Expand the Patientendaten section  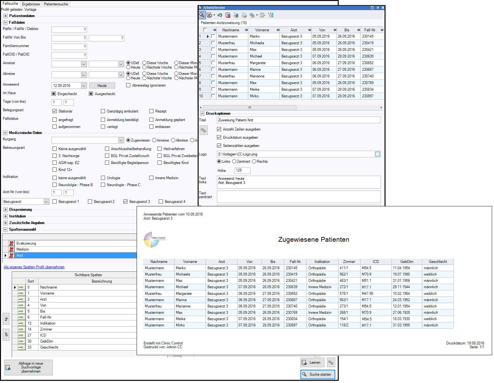pyautogui.click(x=5, y=16)
